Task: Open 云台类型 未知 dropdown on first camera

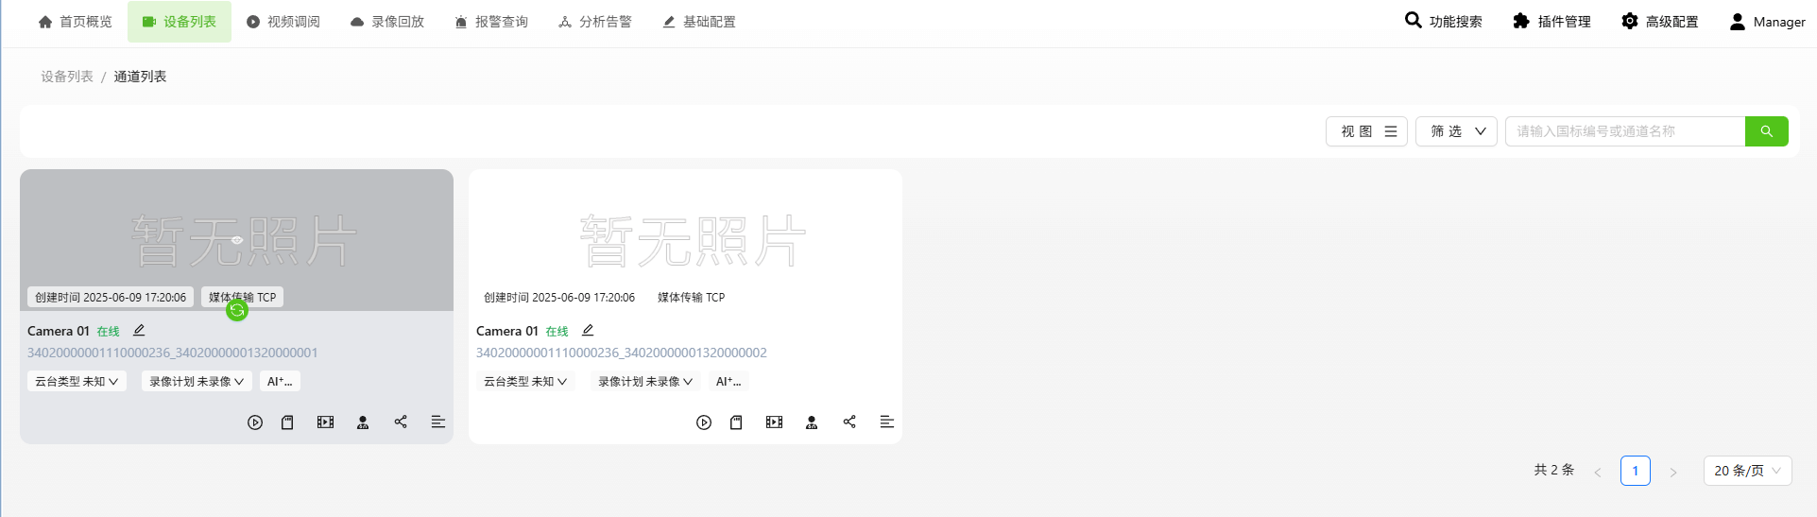Action: [77, 381]
